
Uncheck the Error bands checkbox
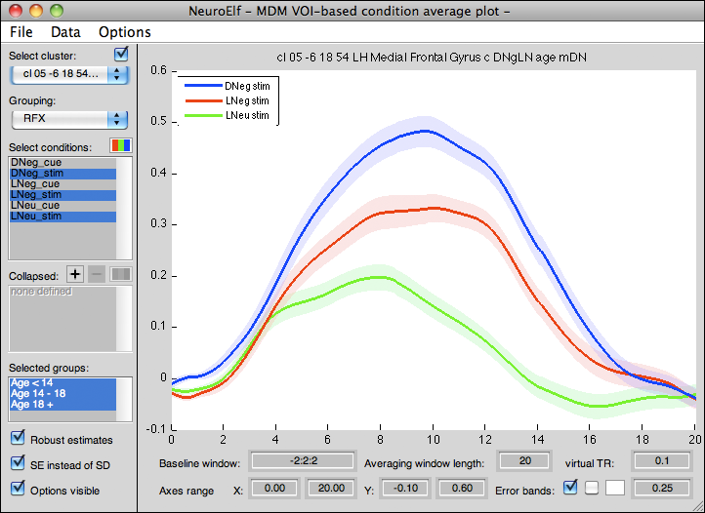[571, 488]
